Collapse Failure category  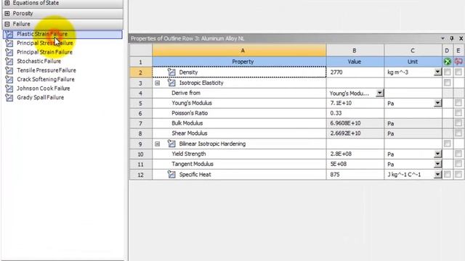tap(7, 24)
